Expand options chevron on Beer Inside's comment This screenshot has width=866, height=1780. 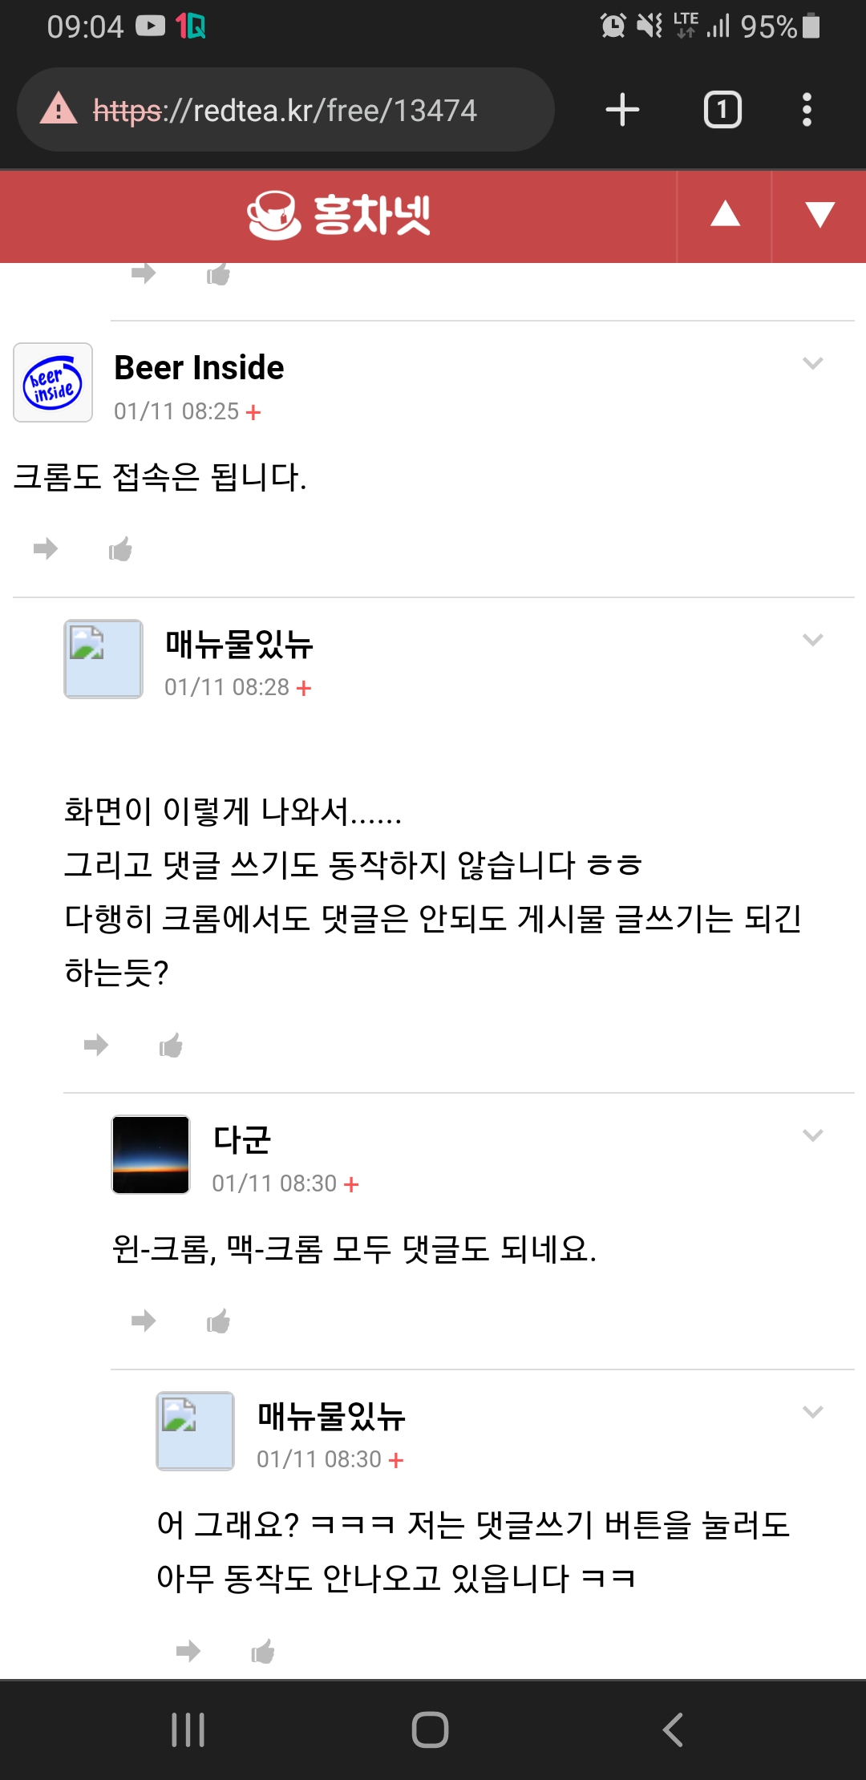812,363
